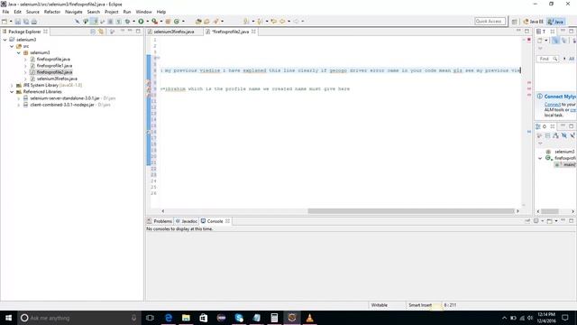Viewport: 577px width, 325px height.
Task: Collapse the selenium3 project node
Action: point(5,40)
